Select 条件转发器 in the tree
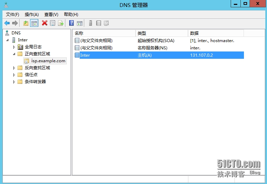This screenshot has height=184, width=267. click(x=35, y=82)
